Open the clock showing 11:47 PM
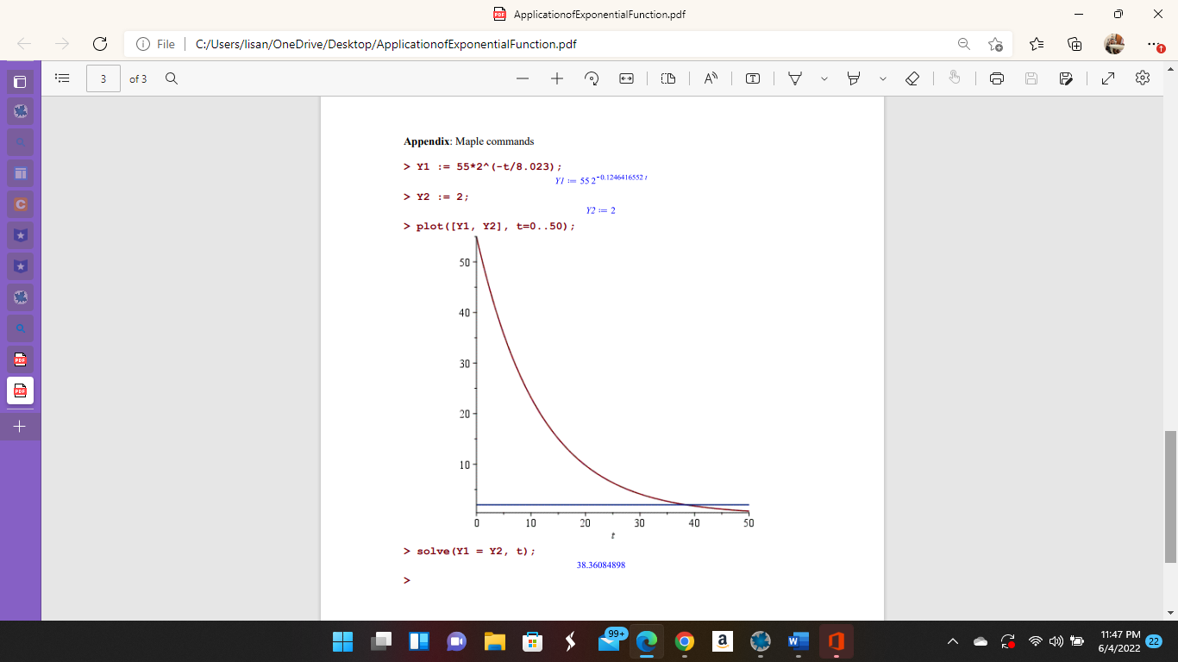 pyautogui.click(x=1119, y=641)
